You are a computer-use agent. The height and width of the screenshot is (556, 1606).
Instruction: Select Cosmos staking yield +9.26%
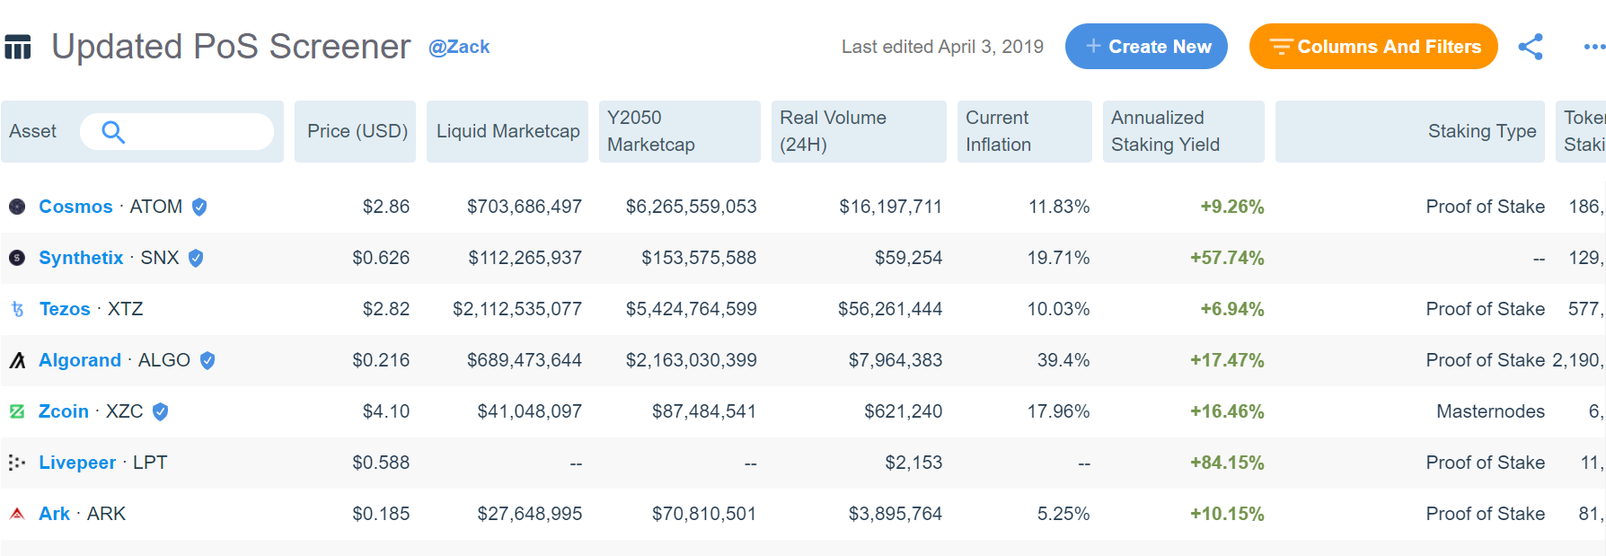point(1232,207)
